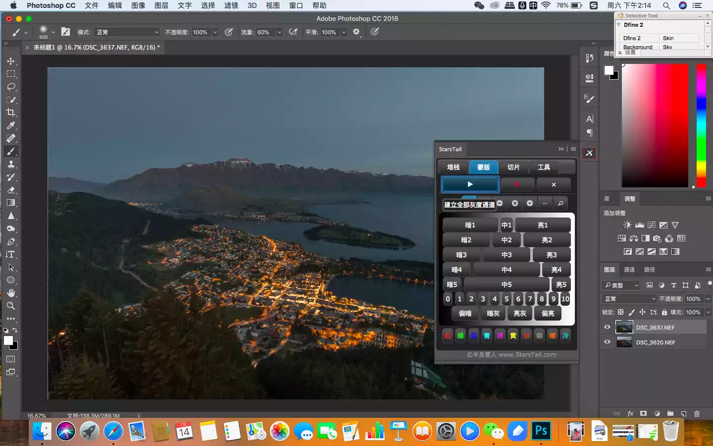Open the brush blend mode 模式 dropdown
The image size is (713, 446).
tap(128, 32)
